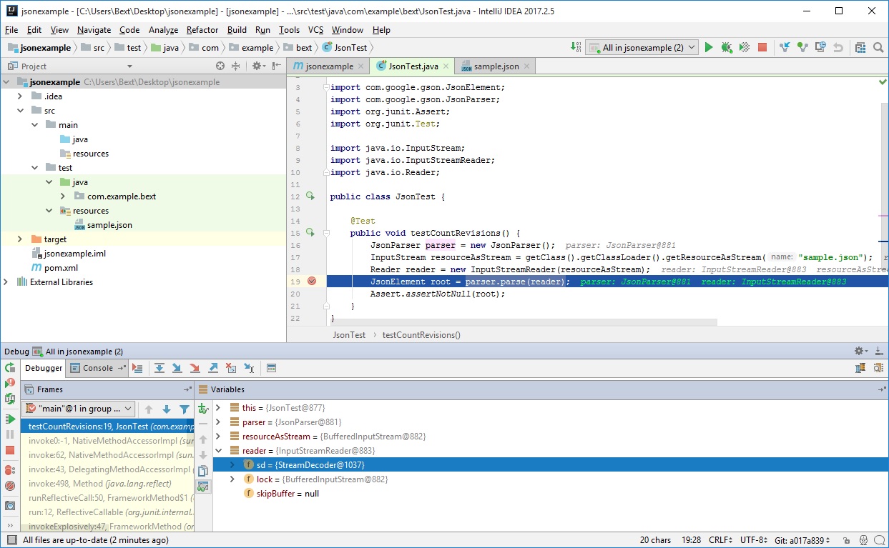Open the Evaluate Expression tool
Viewport: 889px width, 548px height.
click(270, 367)
